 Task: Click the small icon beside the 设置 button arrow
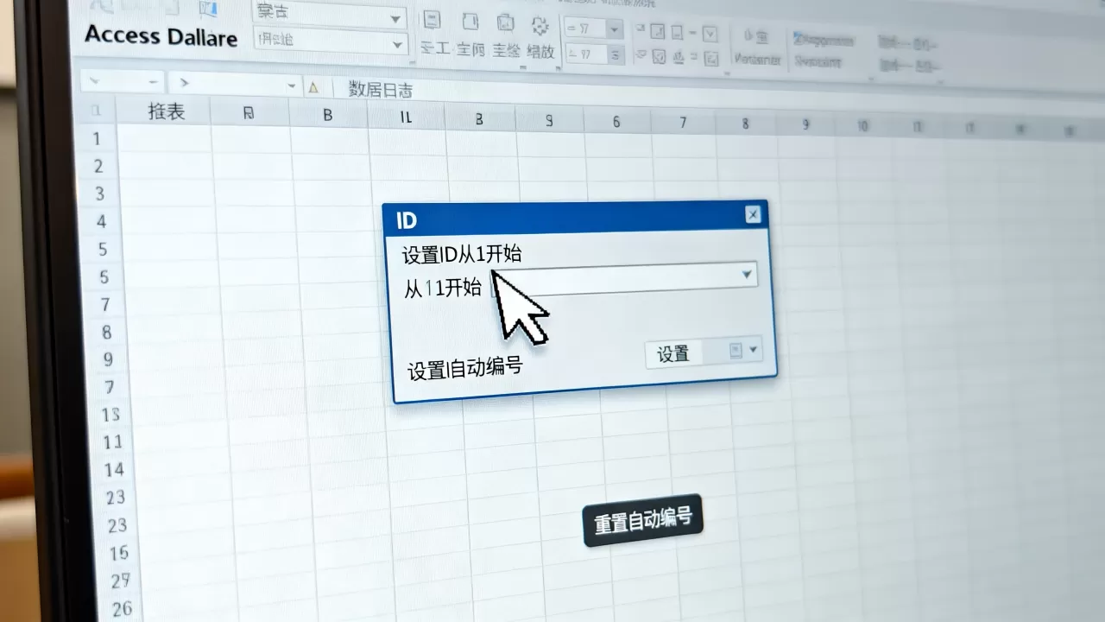(736, 350)
